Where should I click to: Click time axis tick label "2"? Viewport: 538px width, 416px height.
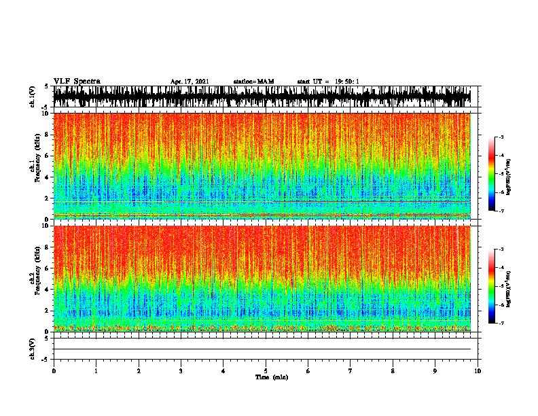[x=139, y=371]
